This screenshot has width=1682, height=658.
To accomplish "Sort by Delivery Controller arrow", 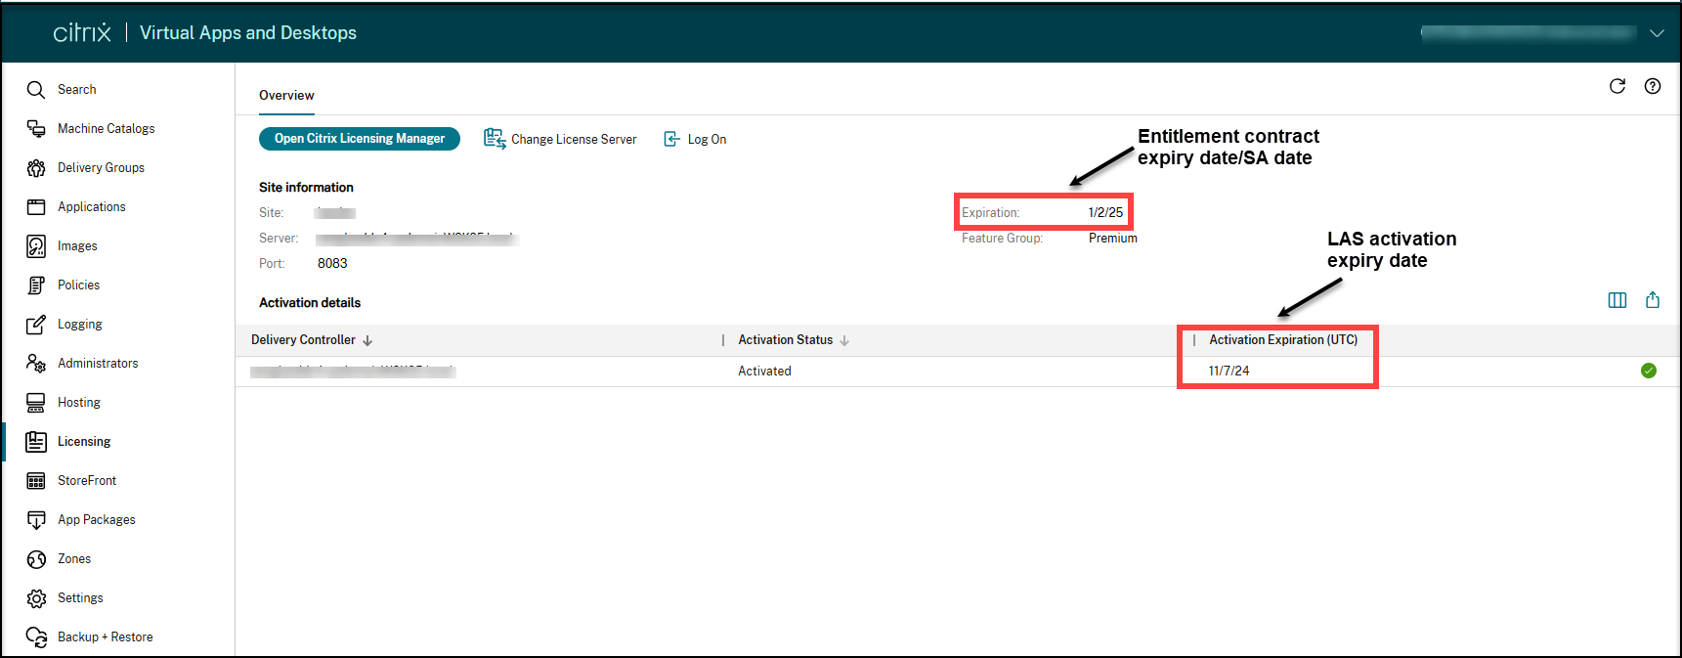I will pyautogui.click(x=367, y=340).
